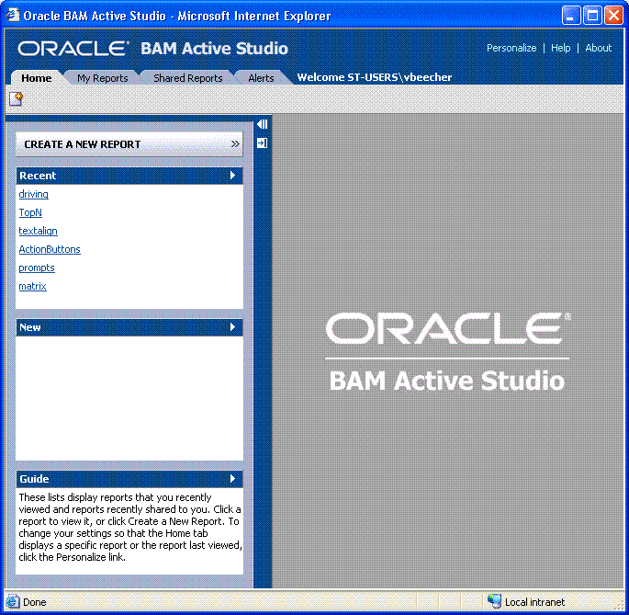The height and width of the screenshot is (615, 629).
Task: Click the window title bar text
Action: pyautogui.click(x=177, y=16)
